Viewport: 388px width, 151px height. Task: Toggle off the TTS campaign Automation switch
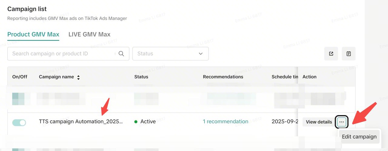coord(19,123)
